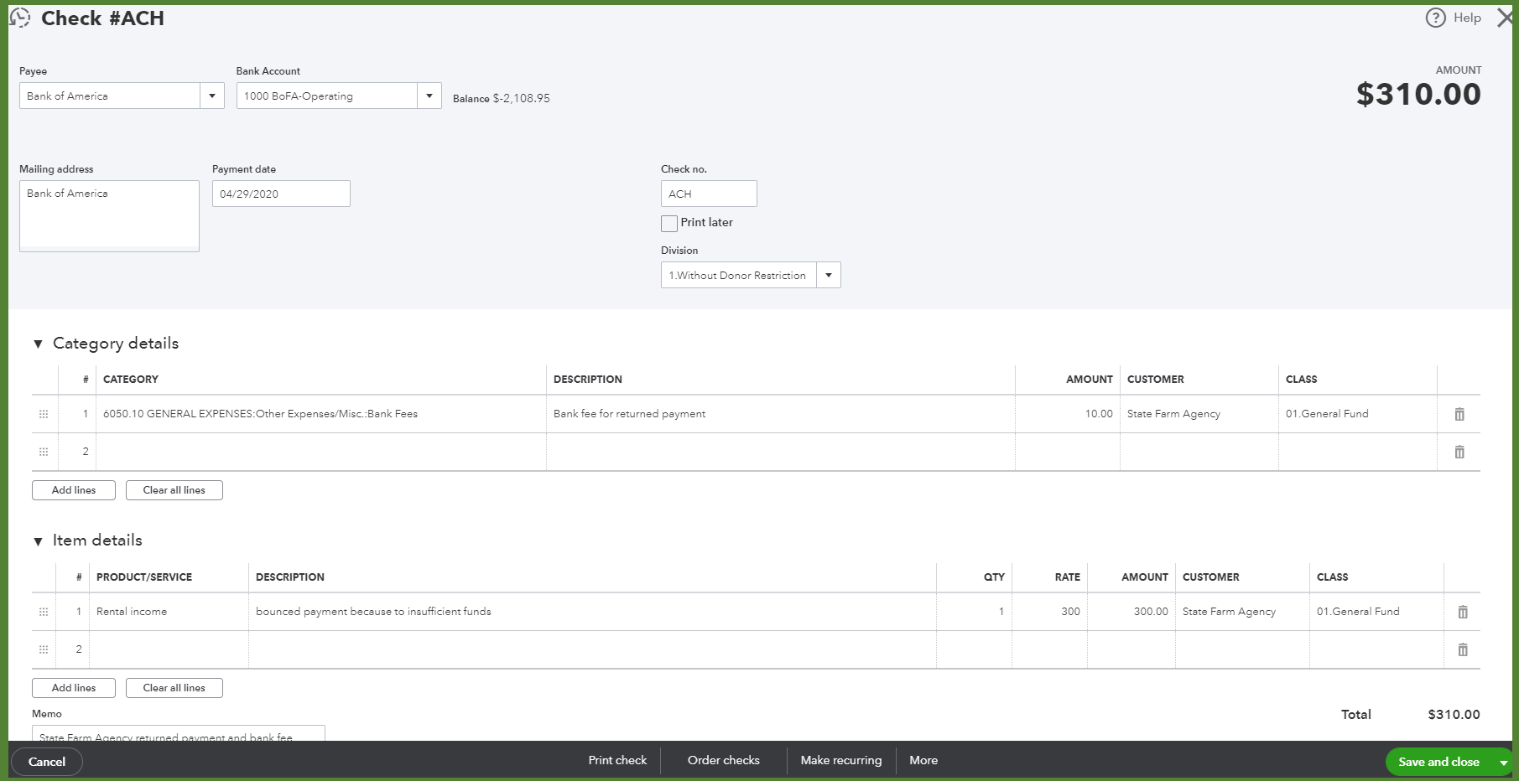Open Save and close dropdown arrow

pos(1503,762)
